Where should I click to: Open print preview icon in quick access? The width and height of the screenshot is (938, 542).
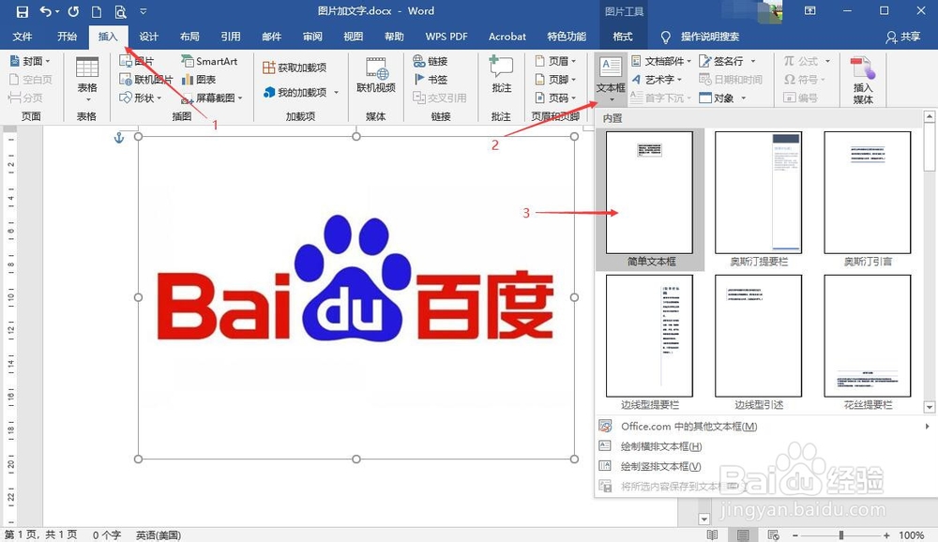120,11
